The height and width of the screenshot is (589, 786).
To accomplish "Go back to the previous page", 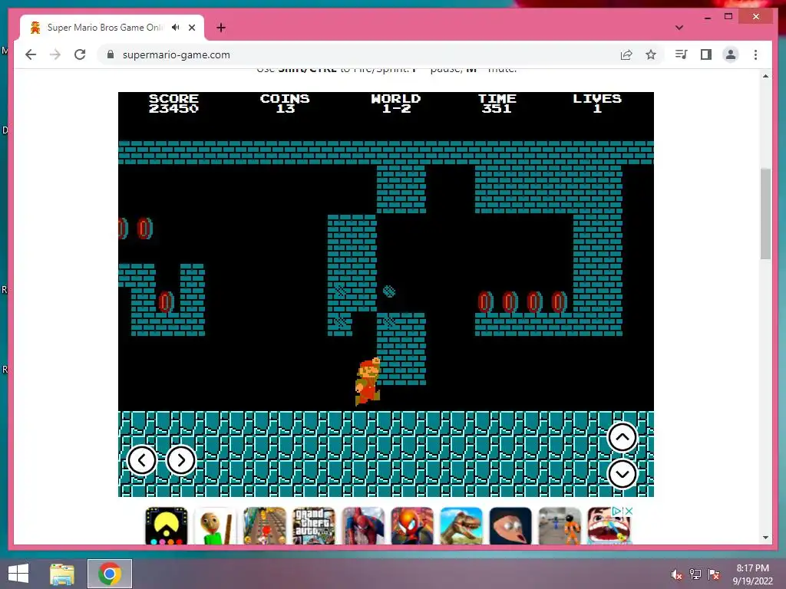I will [31, 54].
